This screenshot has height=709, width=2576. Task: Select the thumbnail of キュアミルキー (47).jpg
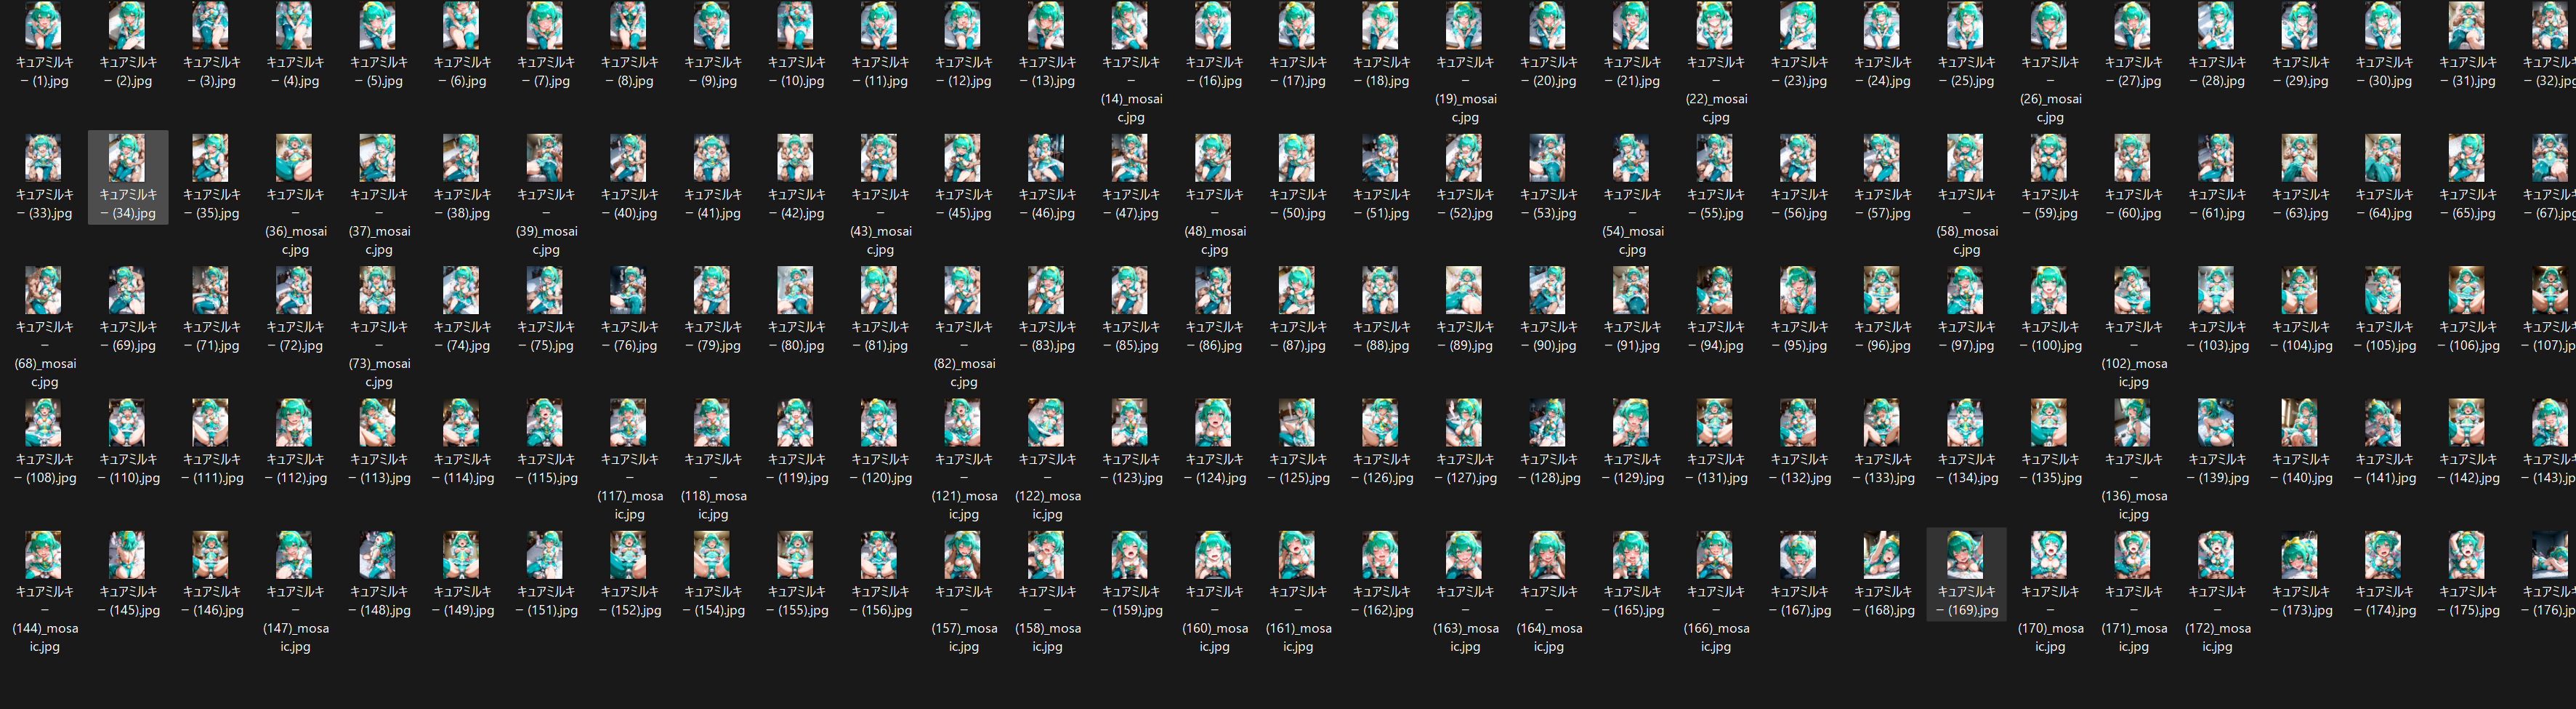pyautogui.click(x=1130, y=159)
